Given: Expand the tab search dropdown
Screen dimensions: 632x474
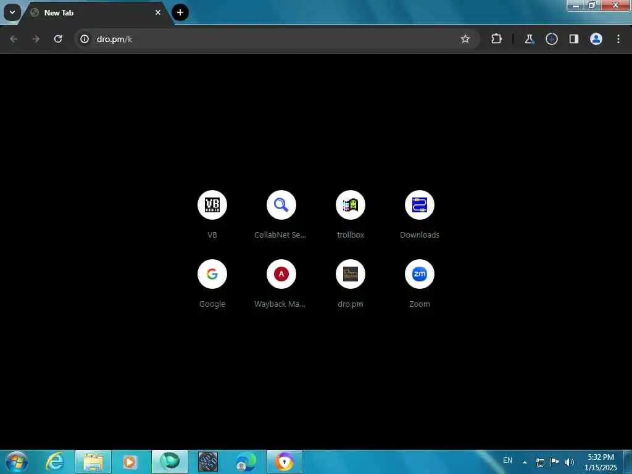Looking at the screenshot, I should point(12,12).
